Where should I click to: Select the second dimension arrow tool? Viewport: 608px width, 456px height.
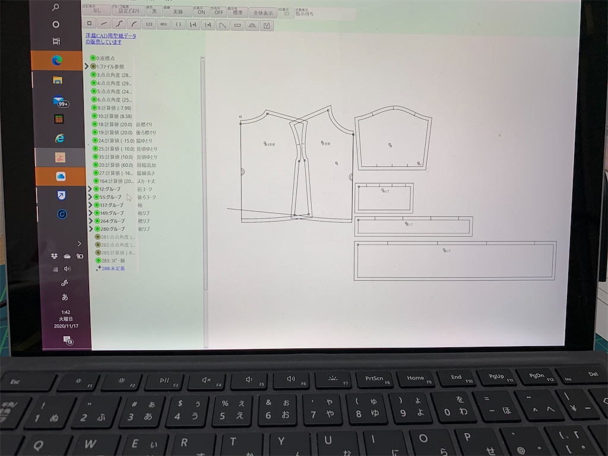coord(208,25)
